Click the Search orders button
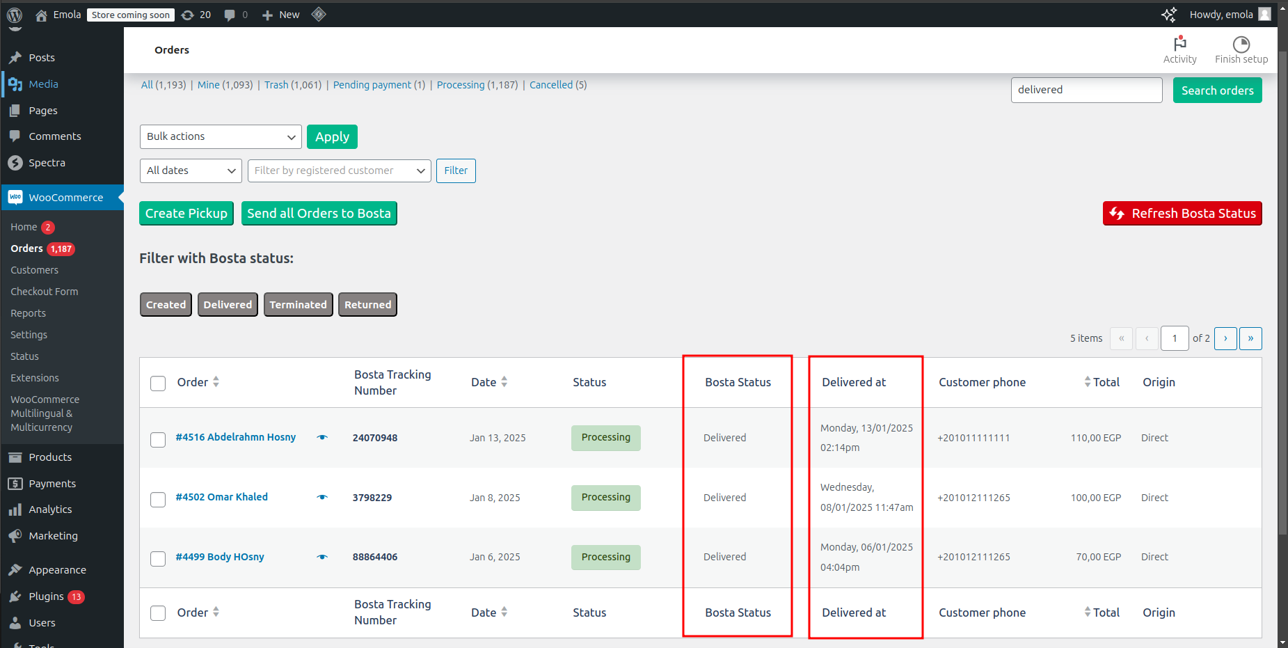Viewport: 1288px width, 648px height. [x=1217, y=90]
